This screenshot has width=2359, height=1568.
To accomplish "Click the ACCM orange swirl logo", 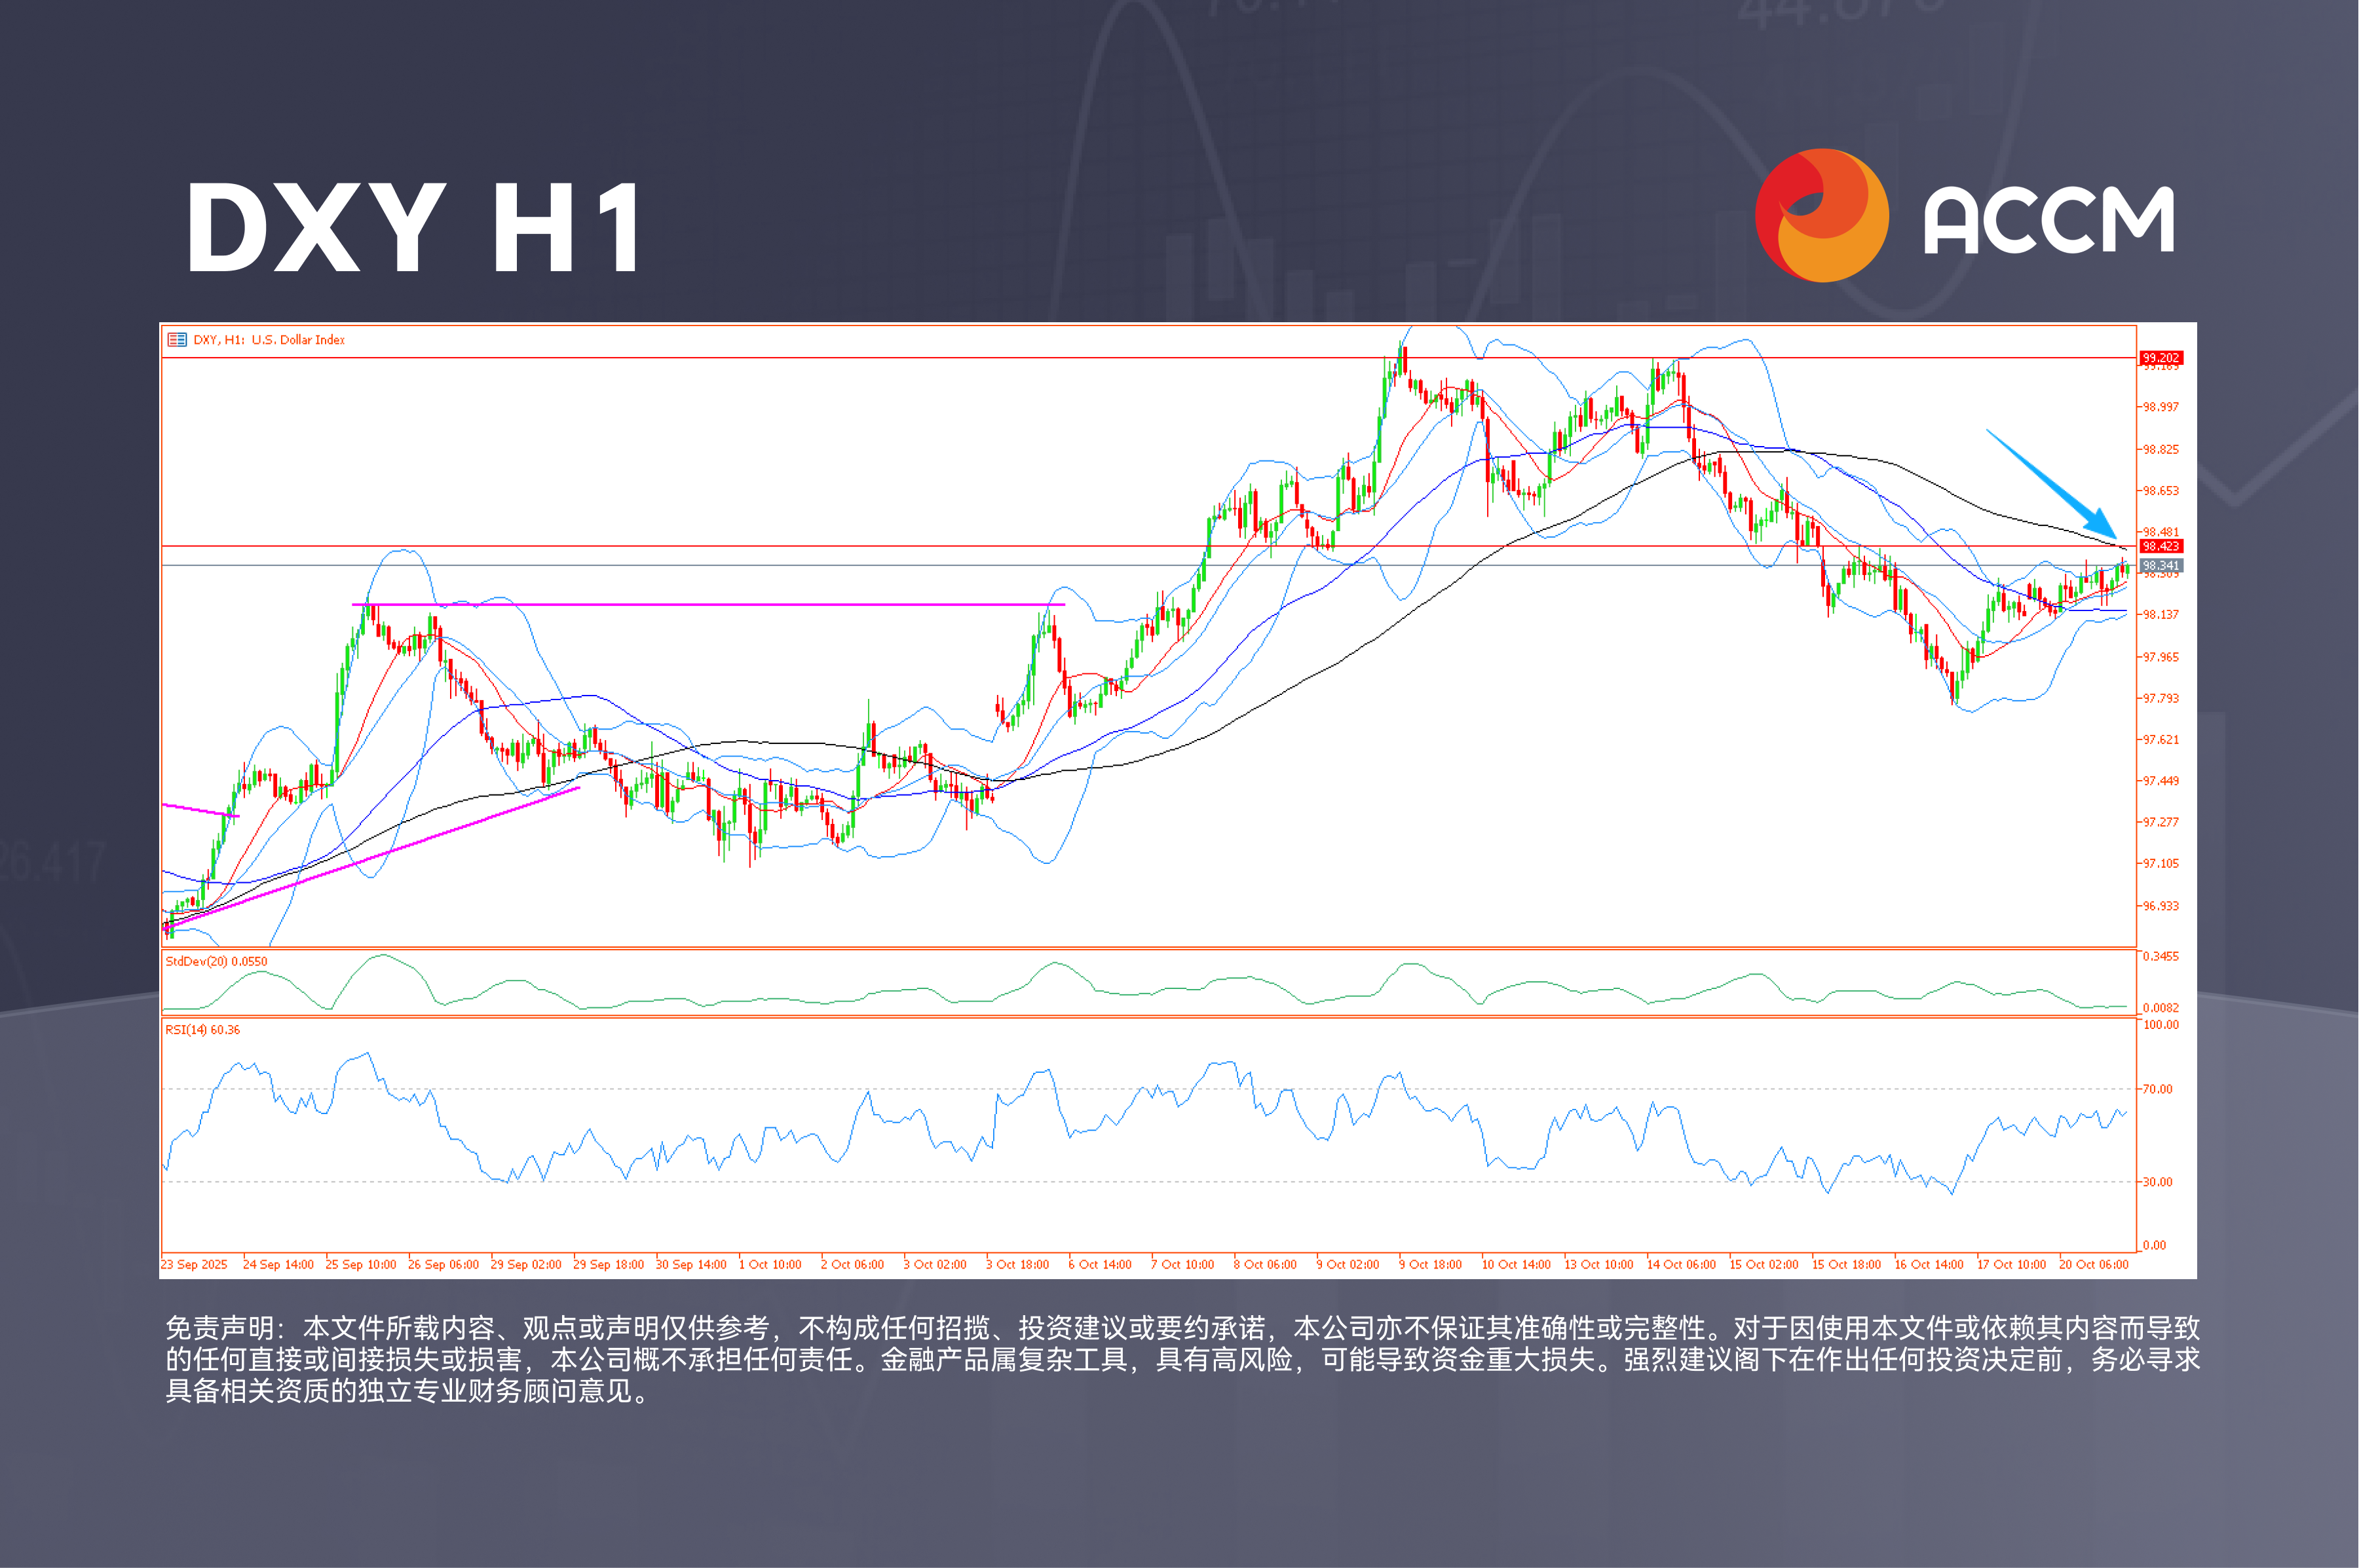I will [x=1821, y=215].
